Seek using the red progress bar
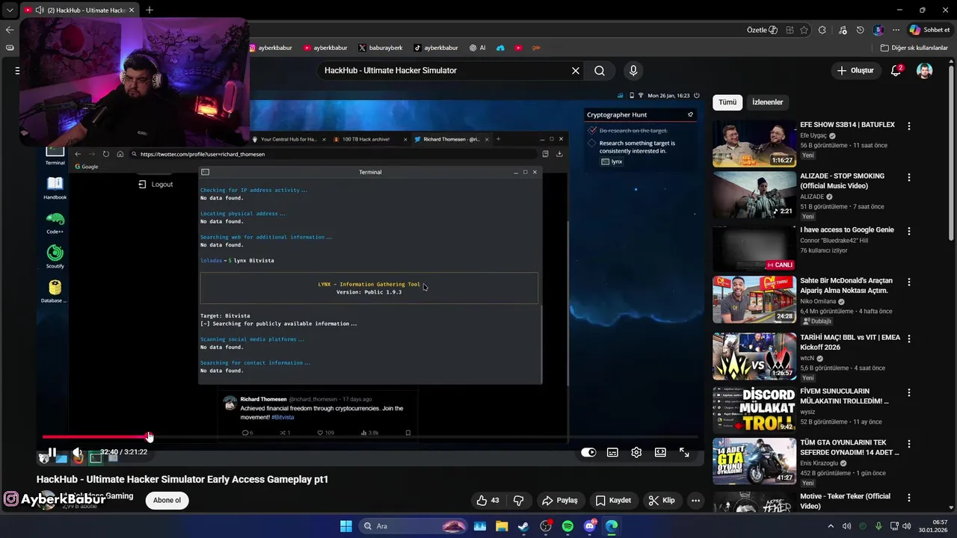This screenshot has height=538, width=957. (x=370, y=437)
